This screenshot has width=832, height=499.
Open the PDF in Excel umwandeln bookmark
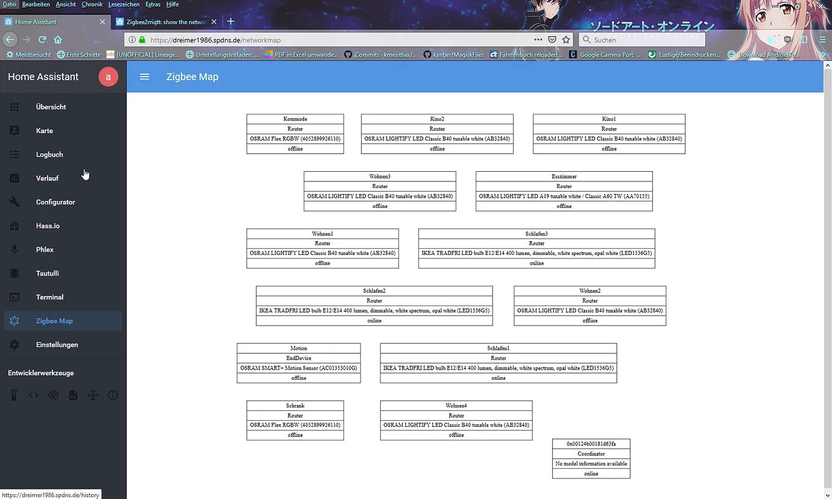[301, 55]
